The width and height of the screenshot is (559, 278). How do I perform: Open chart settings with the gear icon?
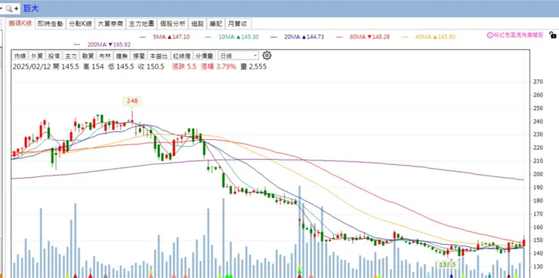pos(267,56)
